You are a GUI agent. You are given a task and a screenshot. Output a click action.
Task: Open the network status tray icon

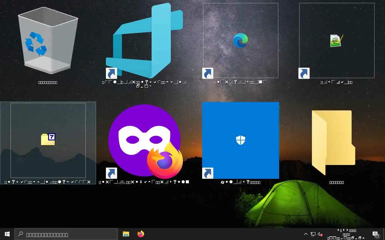pyautogui.click(x=313, y=234)
